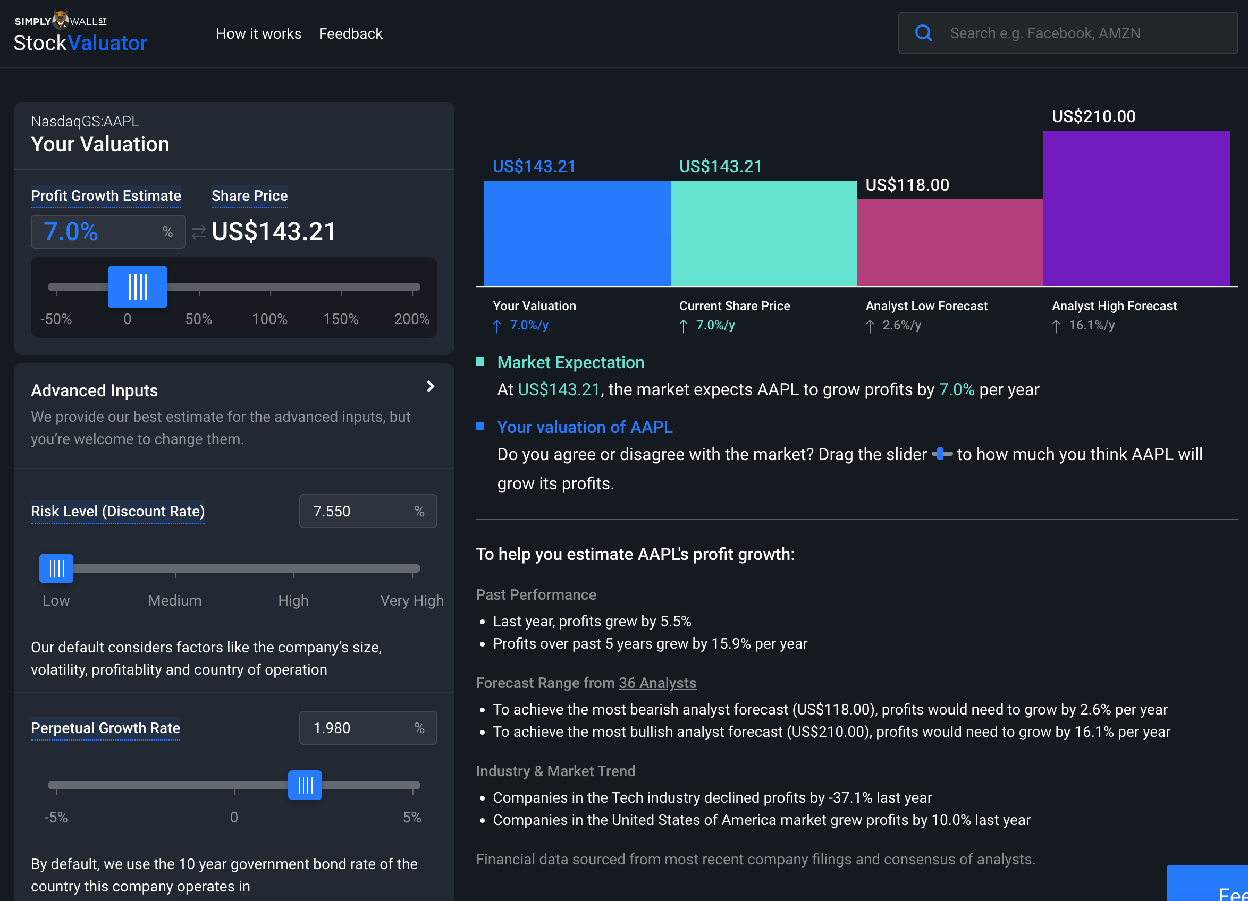The width and height of the screenshot is (1248, 901).
Task: Click the '16.1%/y' growth rate text
Action: [1092, 325]
